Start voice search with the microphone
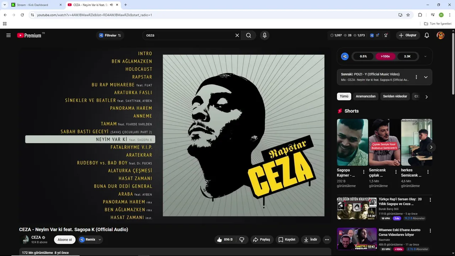 (x=264, y=35)
